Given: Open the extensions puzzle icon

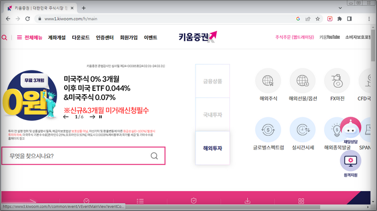Looking at the screenshot, I should [x=339, y=19].
